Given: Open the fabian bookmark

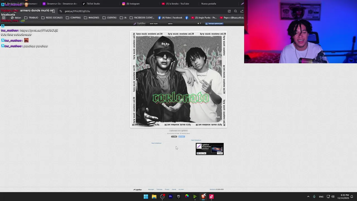Looking at the screenshot, I should click(16, 18).
